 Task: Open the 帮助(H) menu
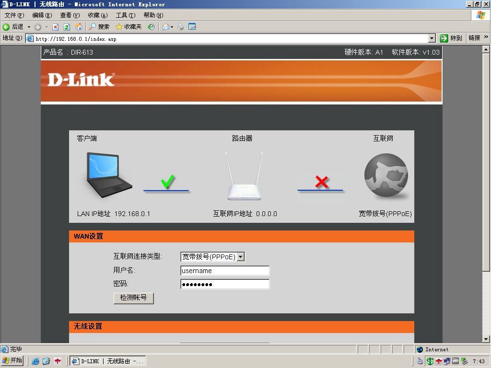point(153,15)
